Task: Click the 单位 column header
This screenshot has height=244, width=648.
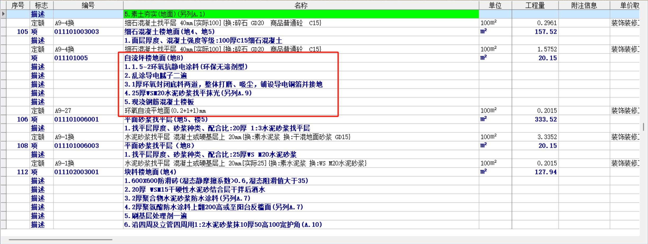Action: [495, 5]
